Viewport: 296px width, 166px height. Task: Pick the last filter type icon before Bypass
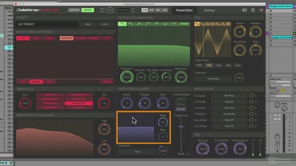(174, 24)
